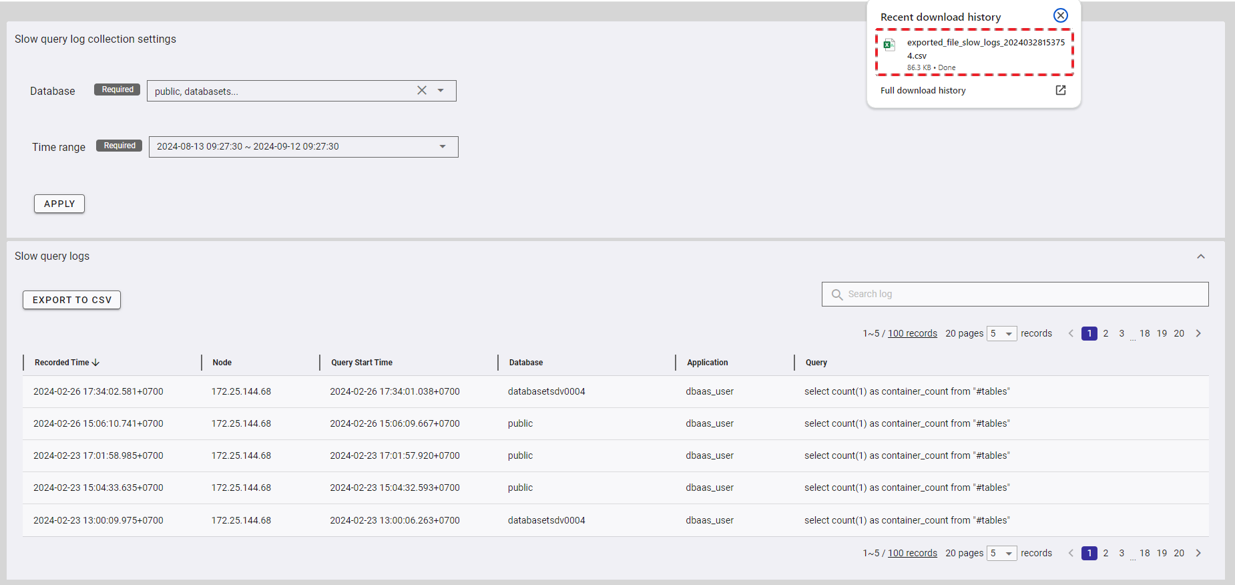Open the Database dropdown arrow
This screenshot has height=585, width=1235.
441,91
